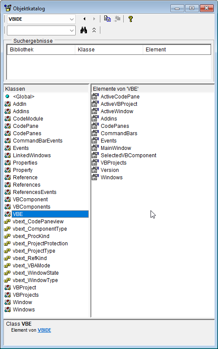This screenshot has height=349, width=218.
Task: Select the LinkedWindows class
Action: 32,155
